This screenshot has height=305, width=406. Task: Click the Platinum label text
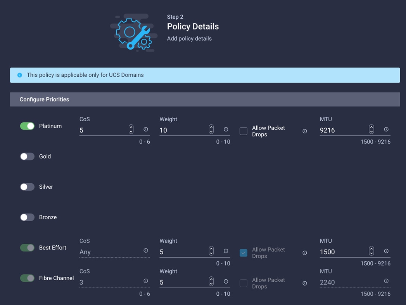coord(50,126)
